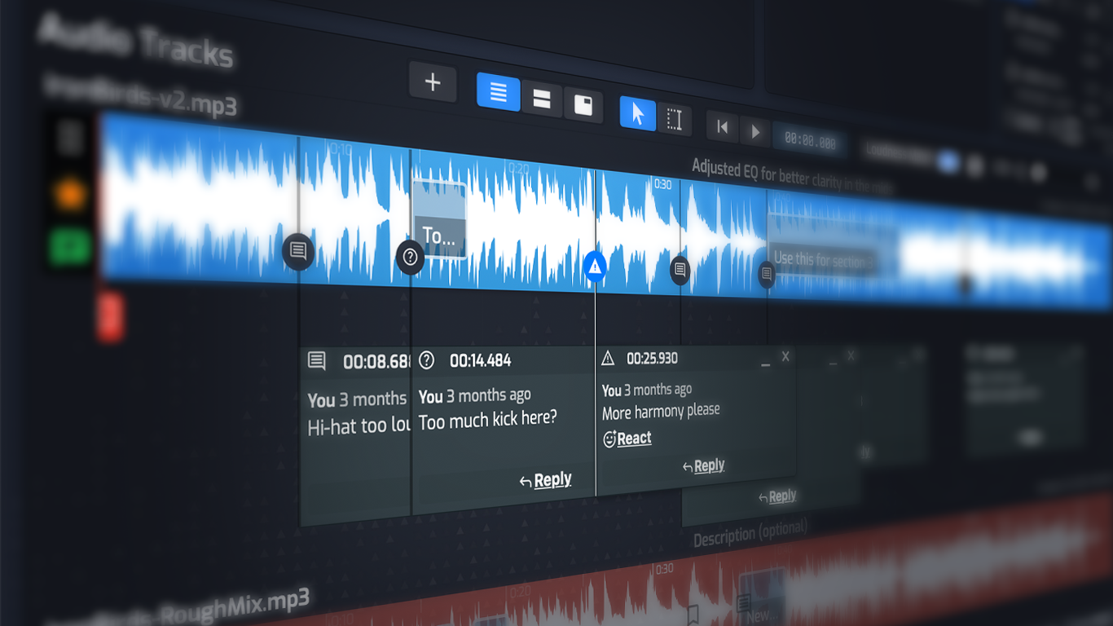Click the warning triangle marker at 00:25.930
This screenshot has height=626, width=1113.
pos(595,266)
